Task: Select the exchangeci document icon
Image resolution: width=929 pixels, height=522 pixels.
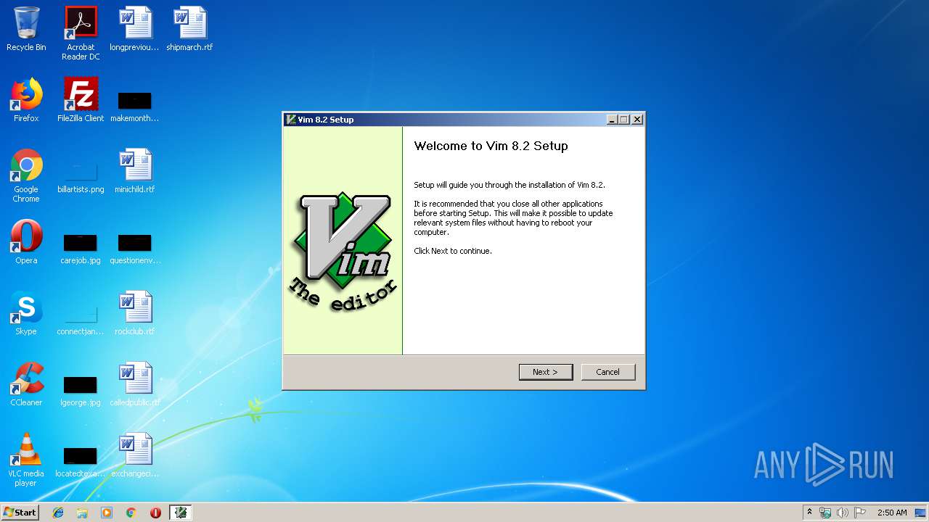Action: (135, 455)
